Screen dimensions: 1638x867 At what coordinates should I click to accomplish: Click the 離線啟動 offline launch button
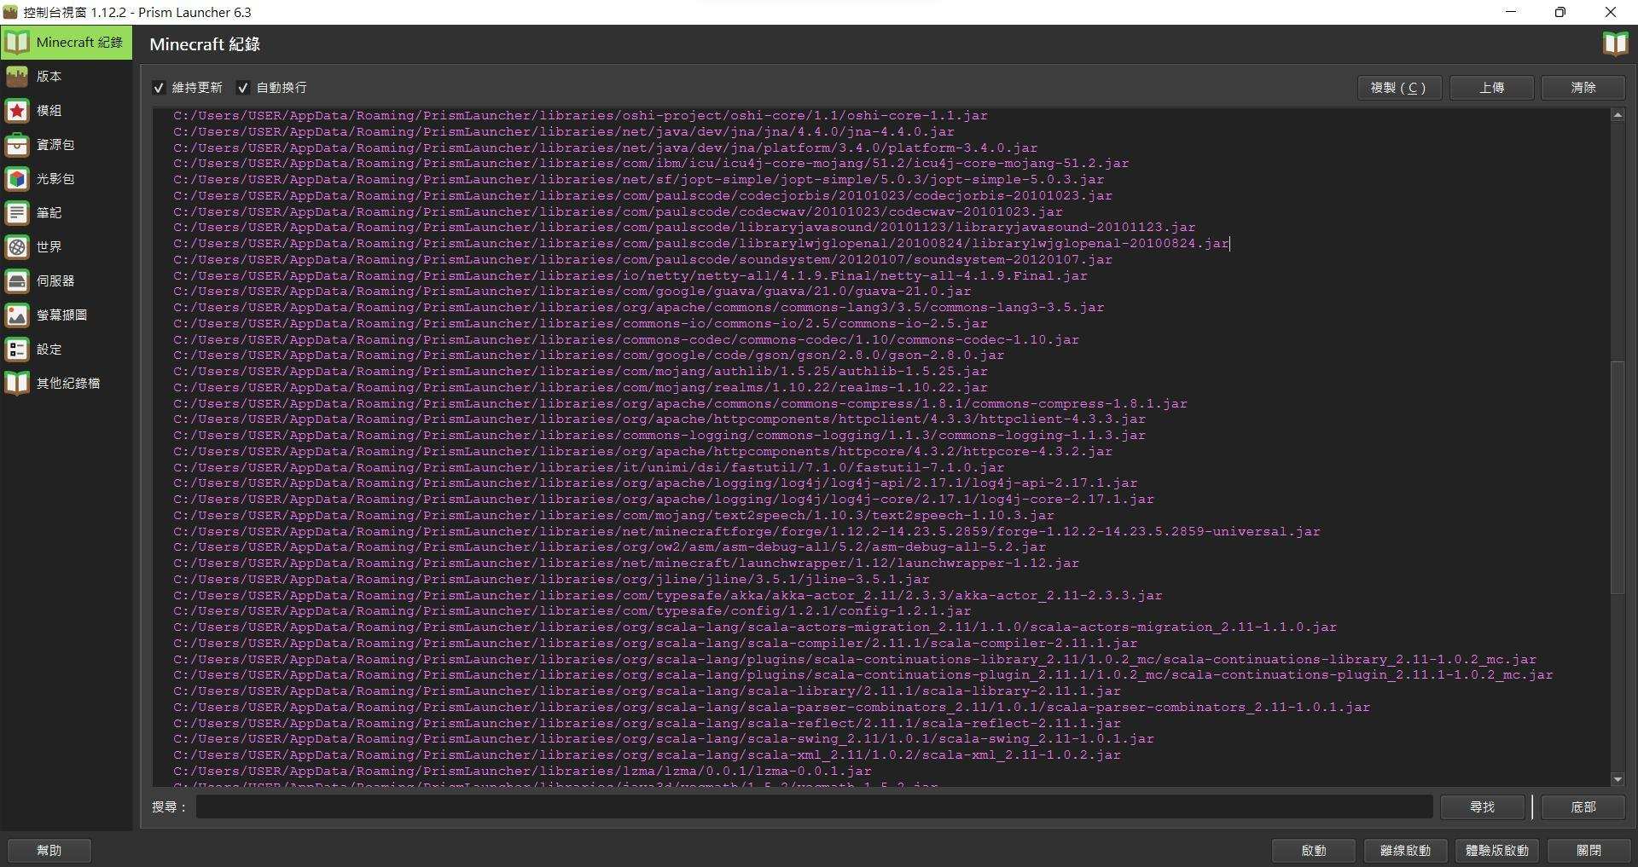(x=1405, y=850)
